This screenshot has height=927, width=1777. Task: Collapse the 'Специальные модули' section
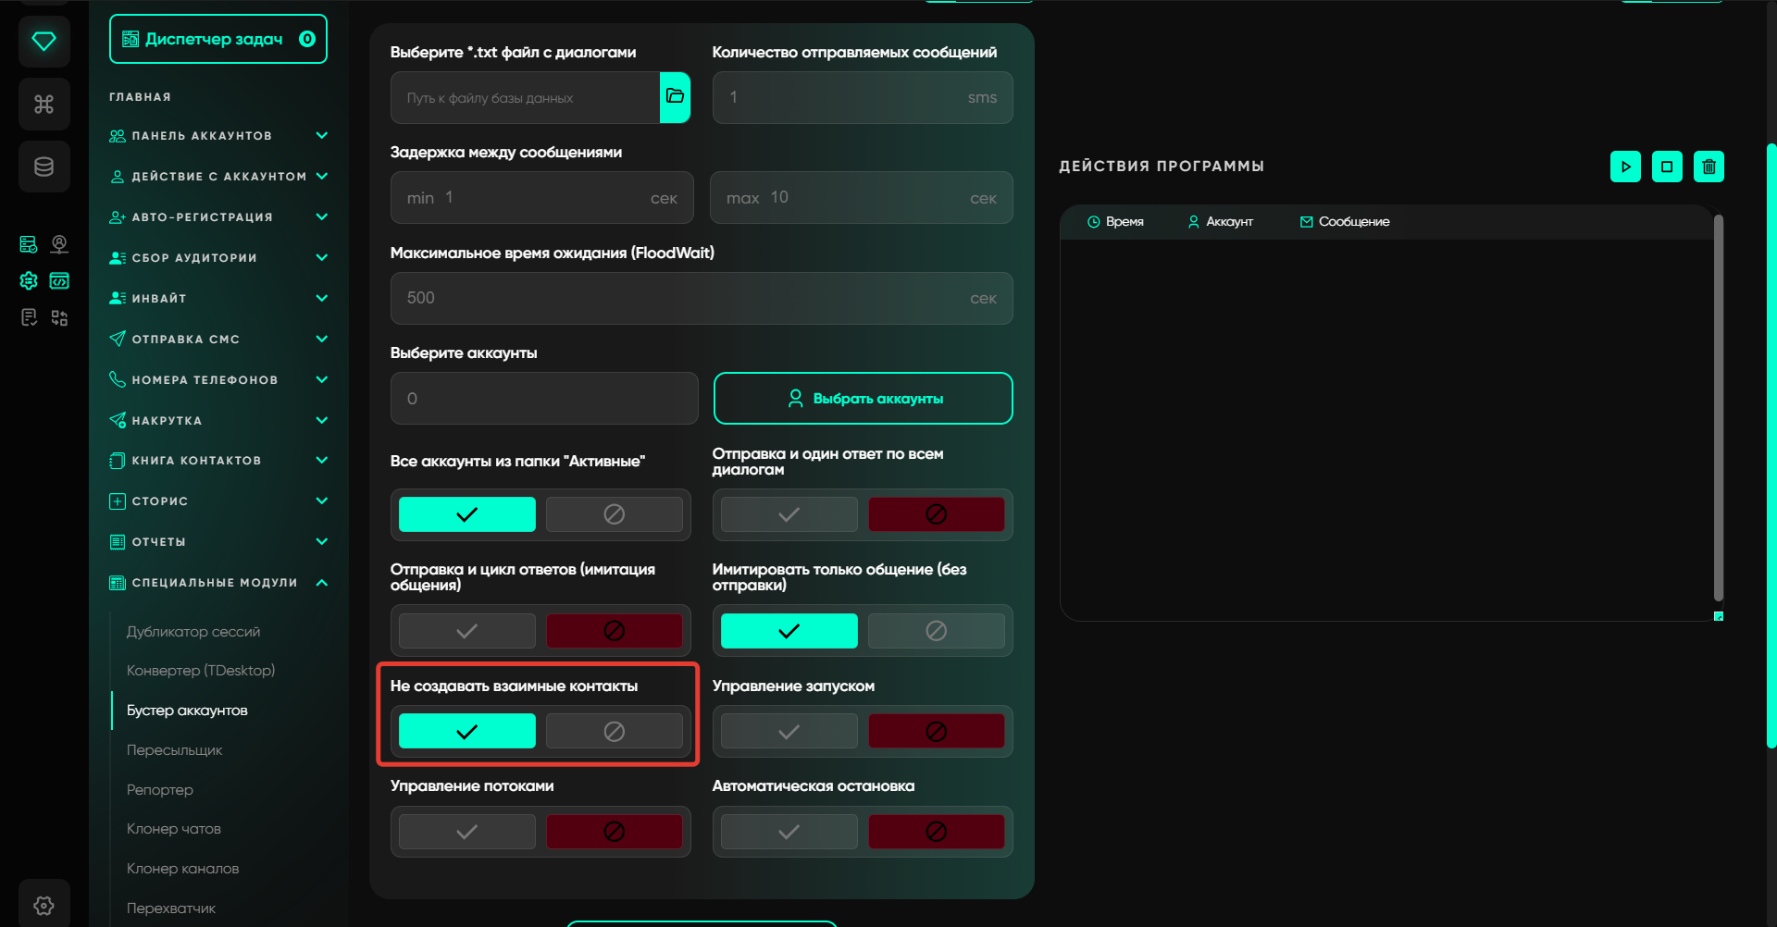point(321,582)
